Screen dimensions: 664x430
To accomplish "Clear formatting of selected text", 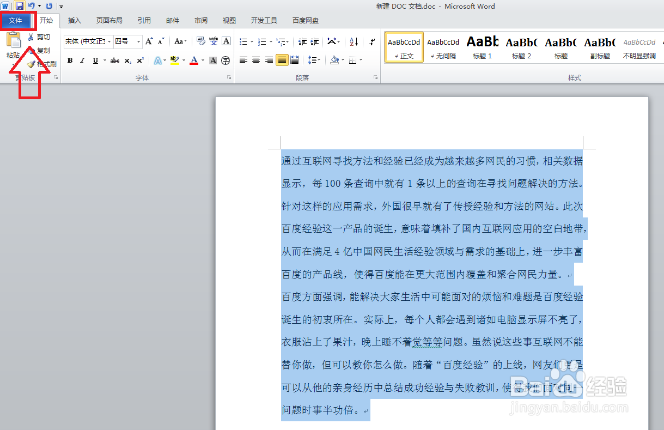I will click(200, 41).
